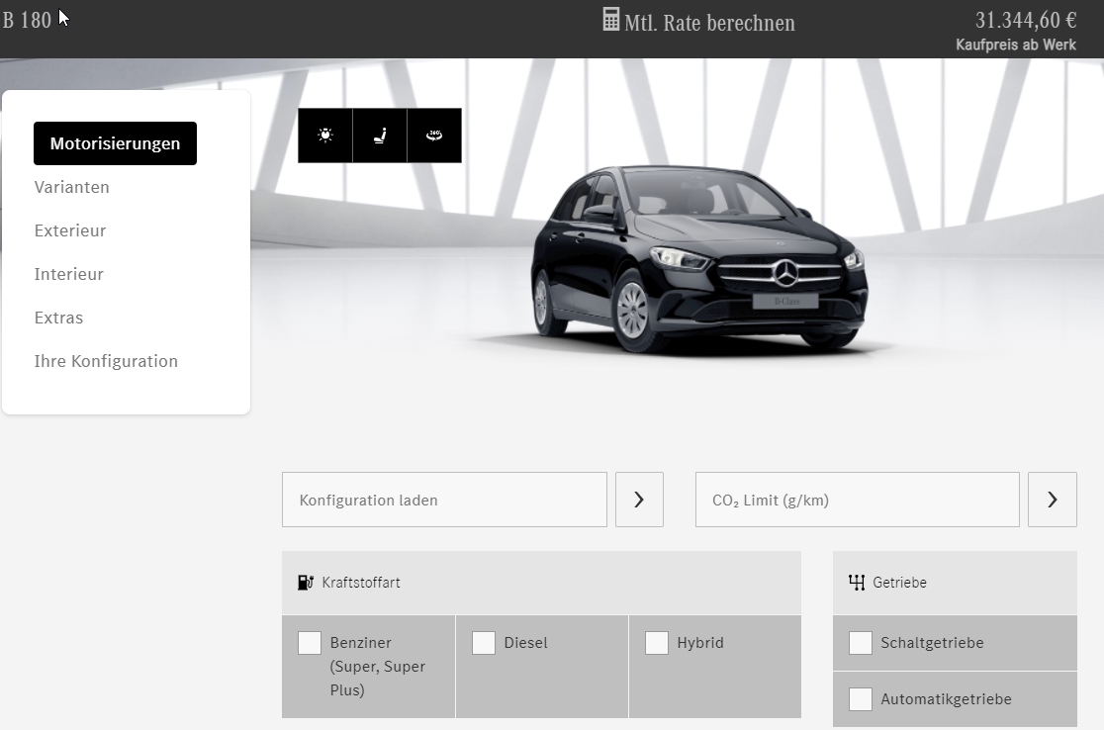Click the 31.344,60 € price text
This screenshot has height=730, width=1104.
tap(1026, 20)
